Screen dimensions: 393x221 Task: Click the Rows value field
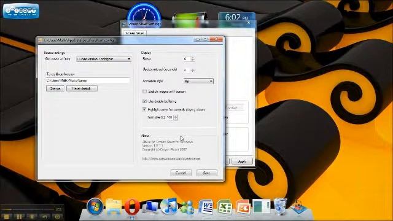click(x=187, y=59)
